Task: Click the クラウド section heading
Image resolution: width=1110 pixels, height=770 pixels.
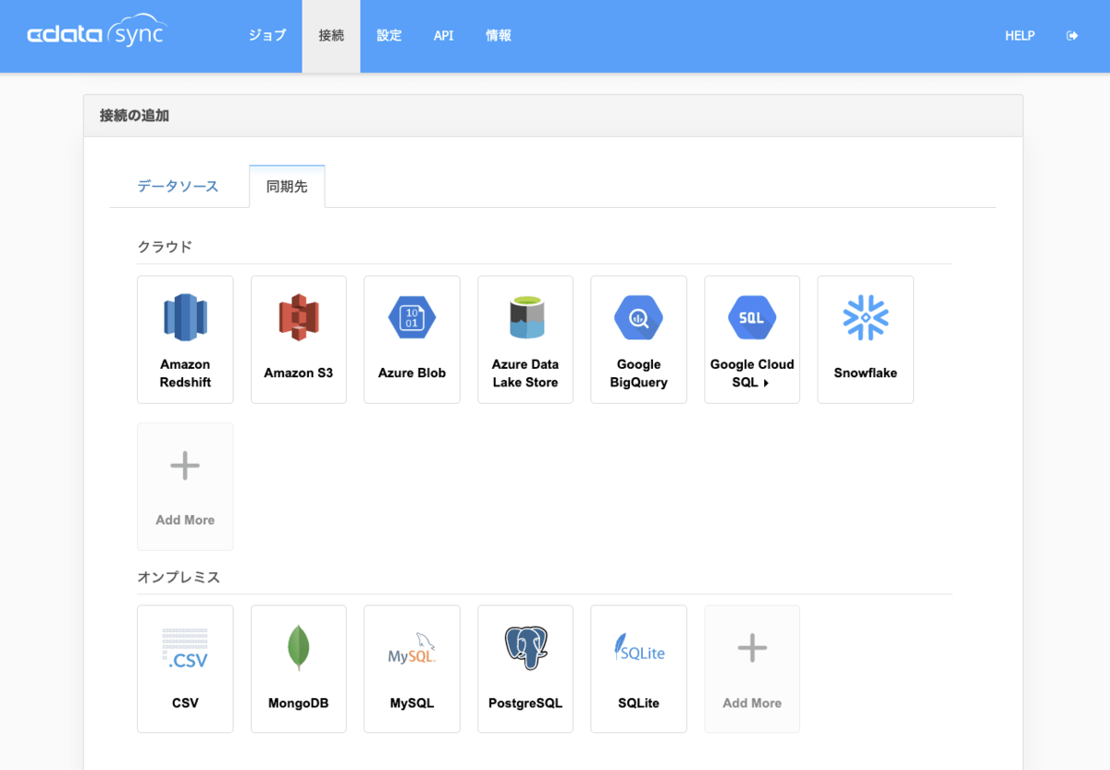Action: pos(165,247)
